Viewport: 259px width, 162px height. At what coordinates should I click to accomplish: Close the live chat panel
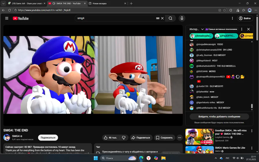click(x=248, y=29)
